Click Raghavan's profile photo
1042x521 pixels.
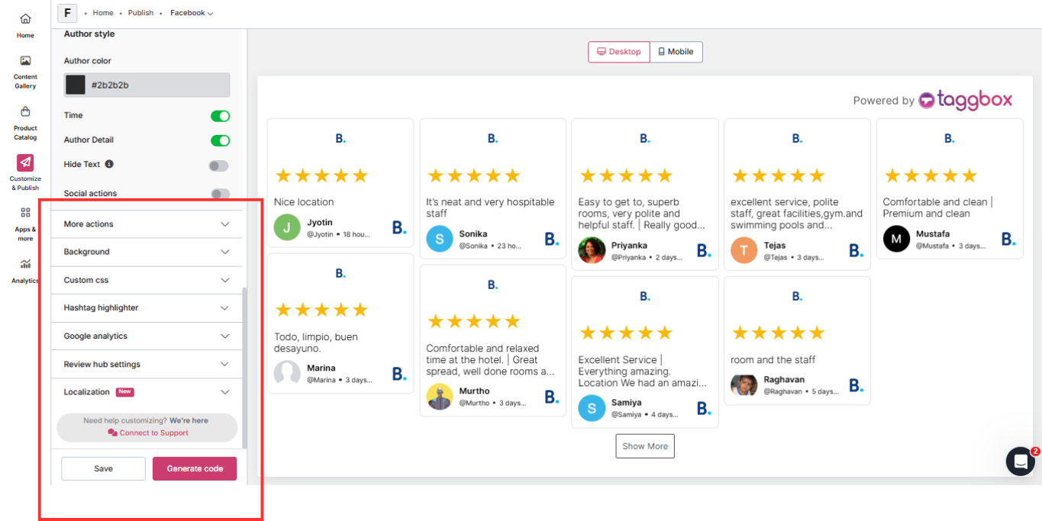tap(744, 384)
